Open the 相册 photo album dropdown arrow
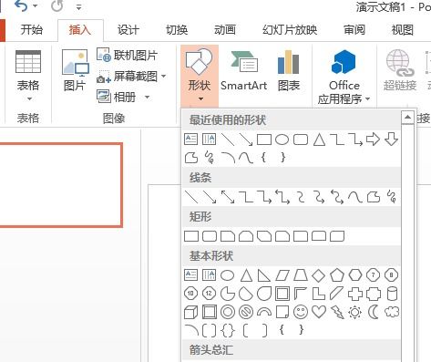This screenshot has width=431, height=362. 148,98
